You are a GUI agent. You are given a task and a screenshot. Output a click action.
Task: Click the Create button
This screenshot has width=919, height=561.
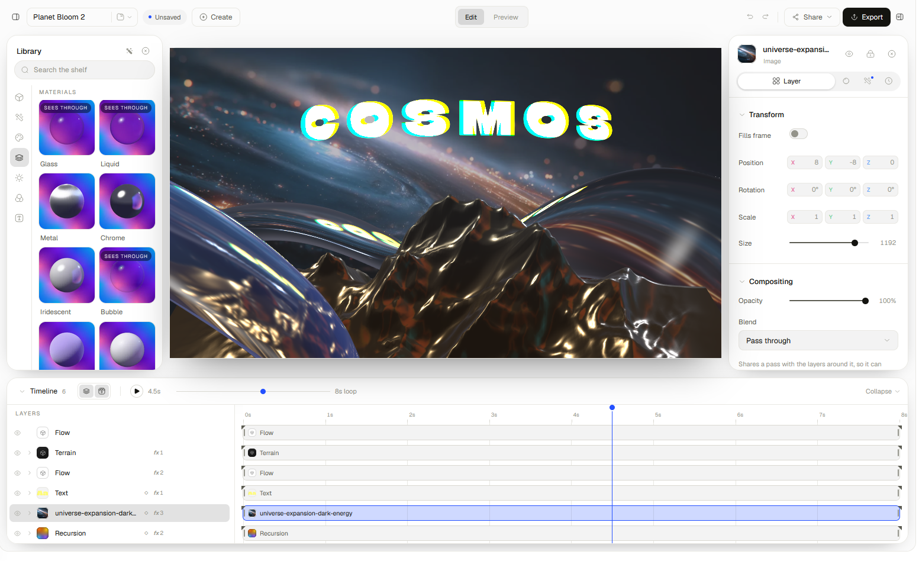(x=216, y=17)
